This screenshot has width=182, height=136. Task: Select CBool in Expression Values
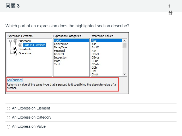pyautogui.click(x=95, y=54)
